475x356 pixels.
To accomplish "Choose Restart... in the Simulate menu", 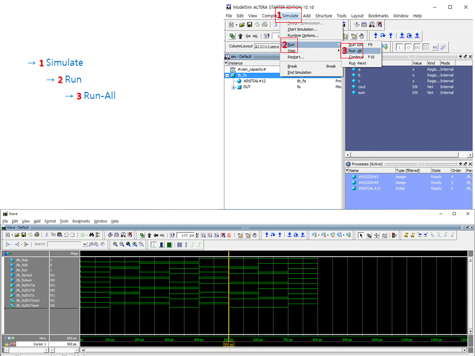I will click(296, 57).
